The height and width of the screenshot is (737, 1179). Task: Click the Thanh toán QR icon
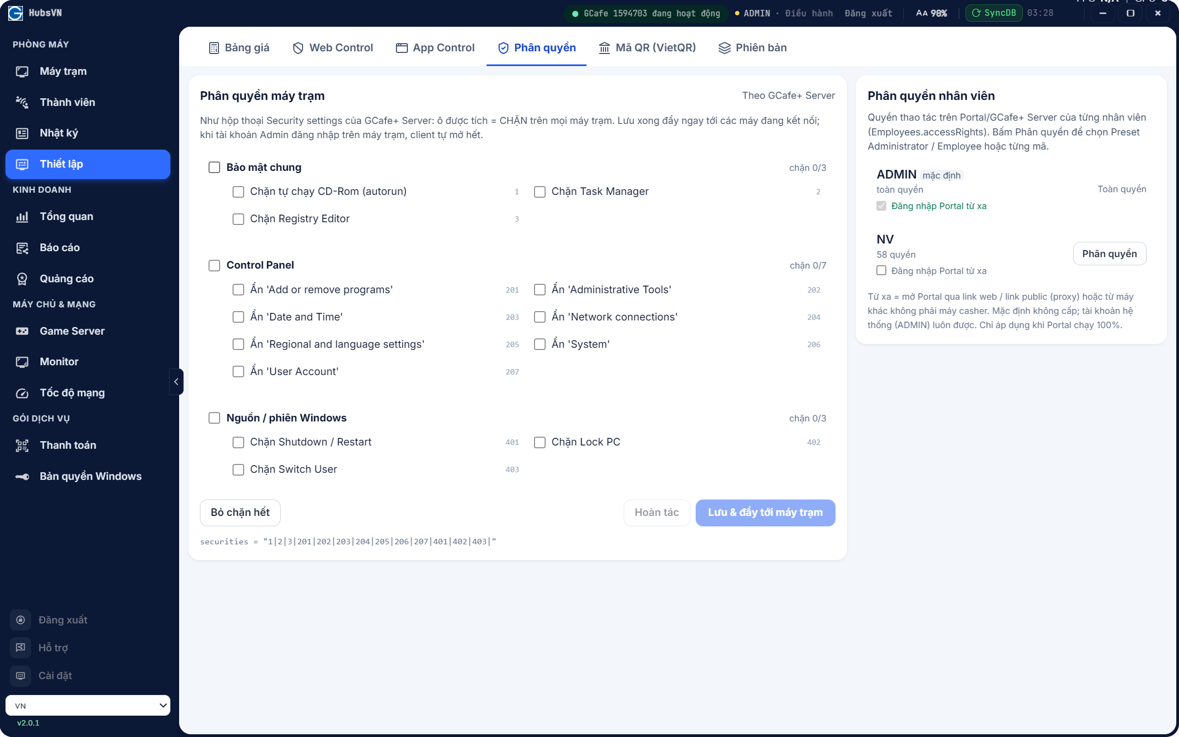click(x=22, y=445)
